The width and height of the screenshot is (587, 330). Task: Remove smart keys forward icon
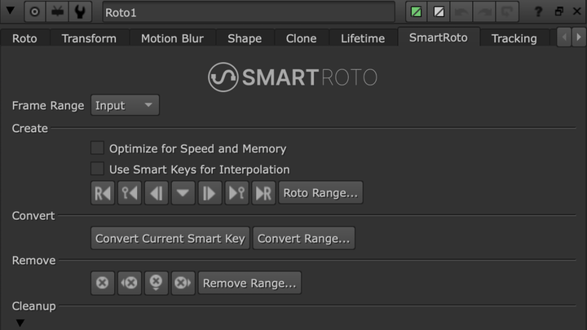tap(183, 283)
